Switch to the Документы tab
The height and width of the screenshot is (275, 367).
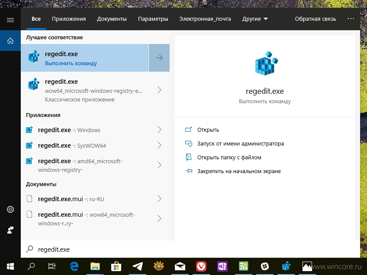coord(112,19)
